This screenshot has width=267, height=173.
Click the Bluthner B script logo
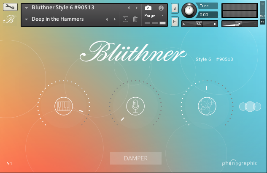click(x=10, y=19)
